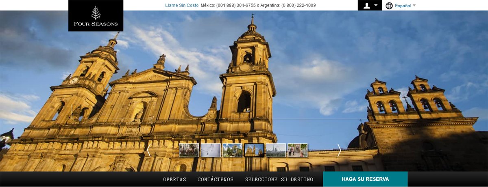This screenshot has width=488, height=187.
Task: Click the gray arrow next to Español
Action: [x=414, y=6]
